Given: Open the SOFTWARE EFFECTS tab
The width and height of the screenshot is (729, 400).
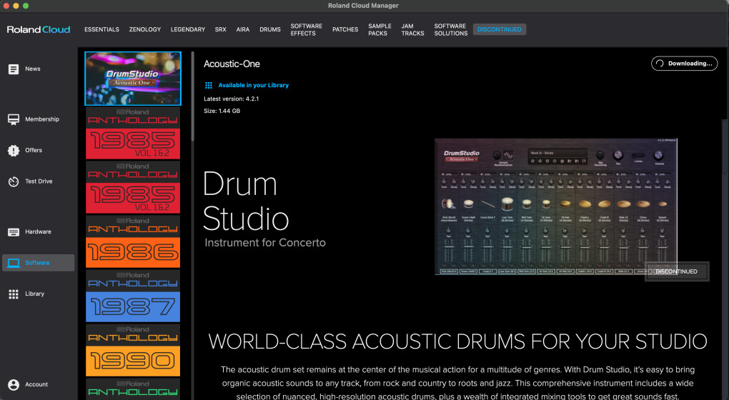Looking at the screenshot, I should click(x=307, y=29).
